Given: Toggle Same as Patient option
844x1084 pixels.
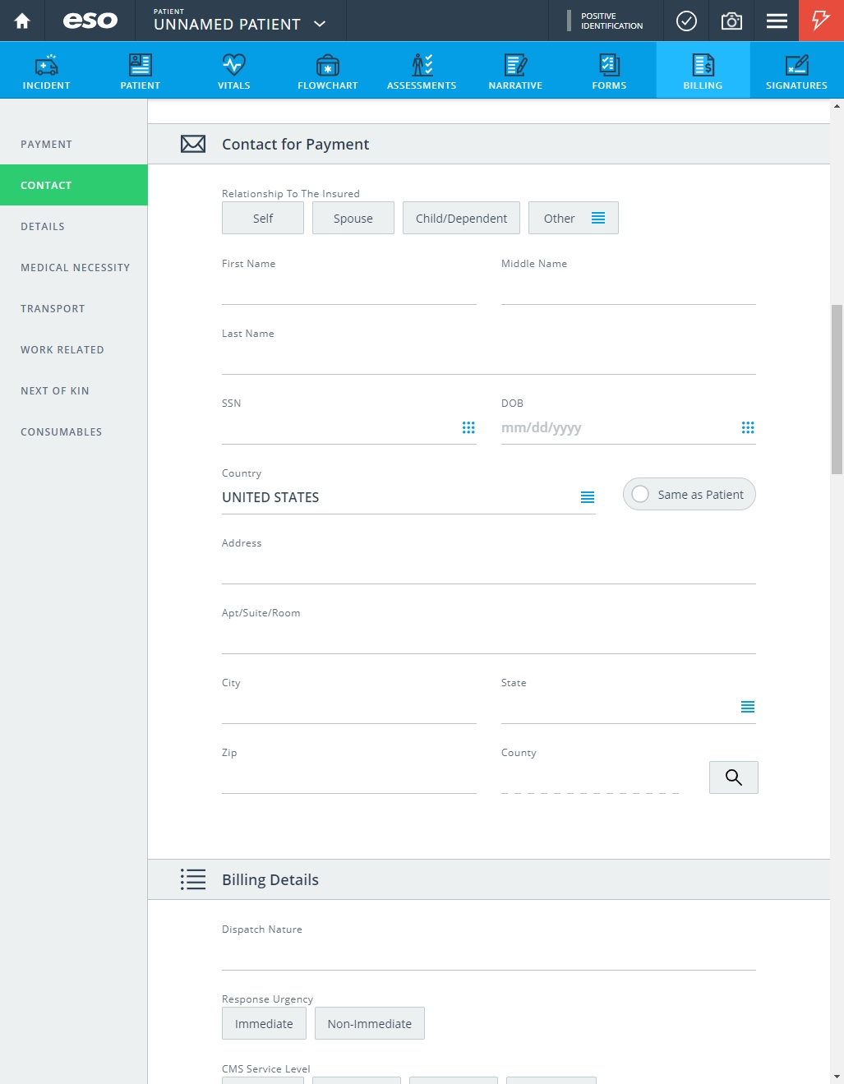Looking at the screenshot, I should pyautogui.click(x=689, y=494).
